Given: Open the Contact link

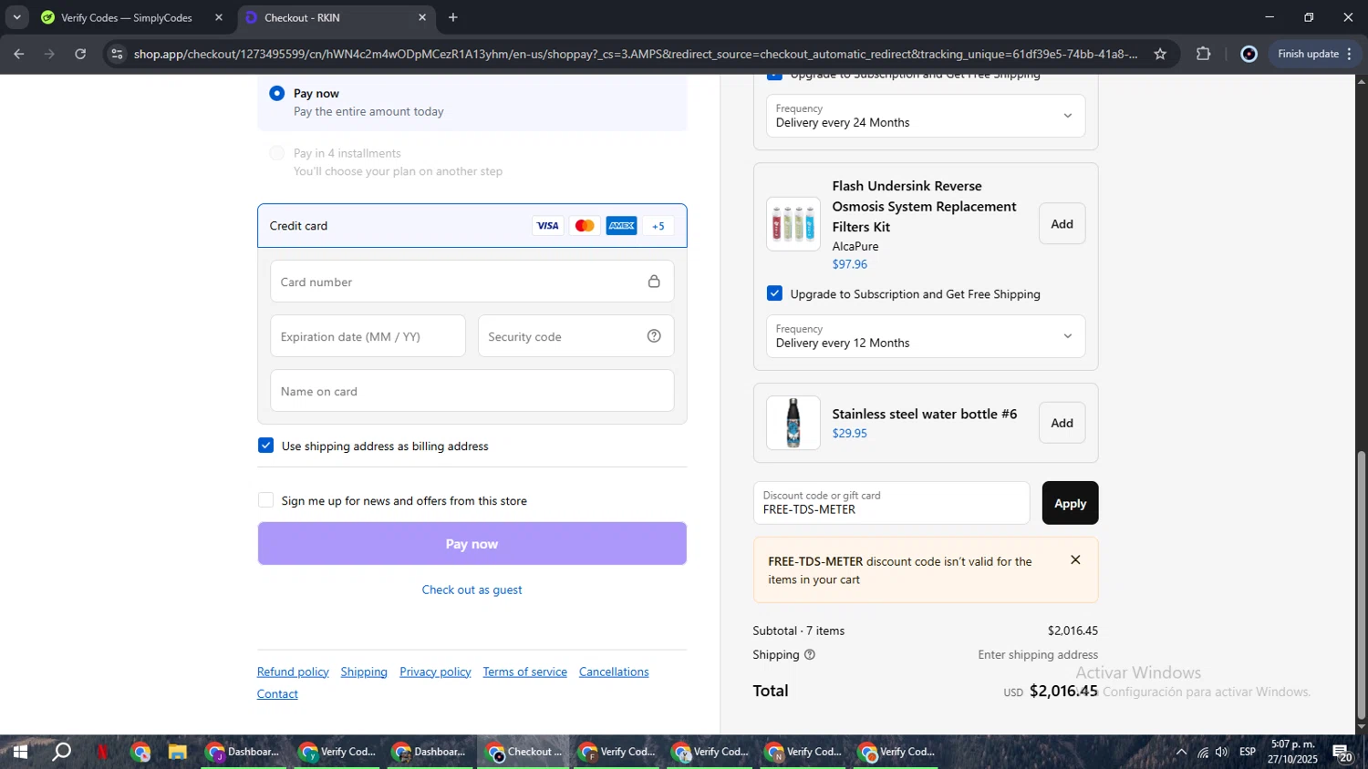Looking at the screenshot, I should pos(277,693).
